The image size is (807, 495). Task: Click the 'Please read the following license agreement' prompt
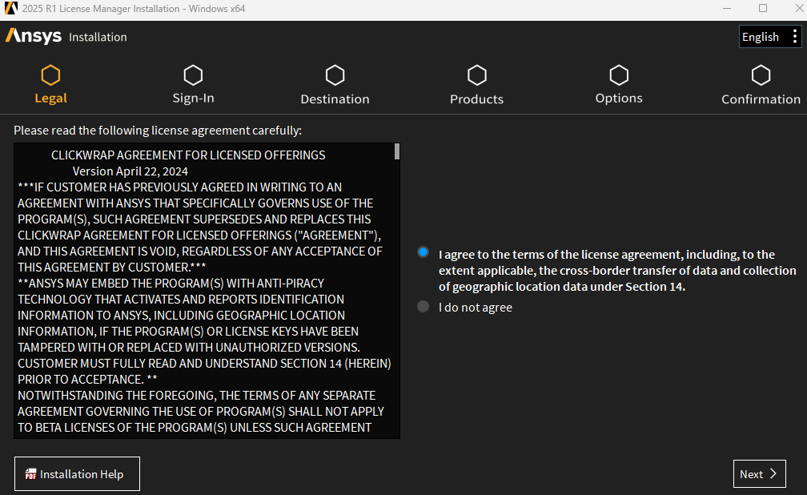coord(158,131)
